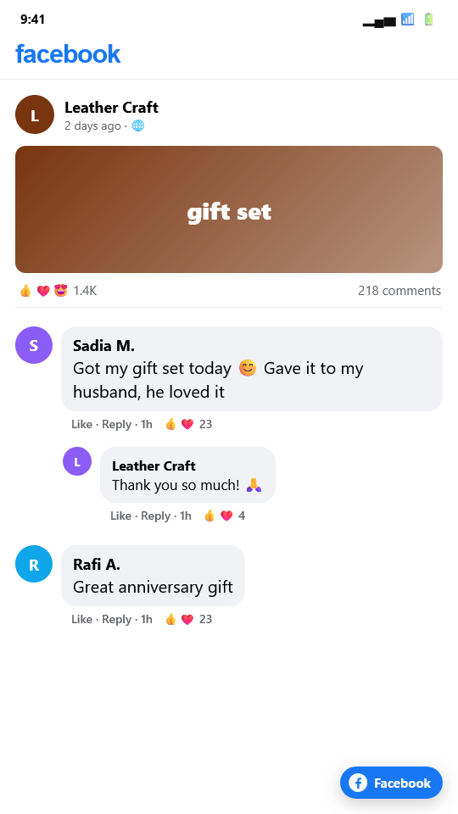The height and width of the screenshot is (814, 458).
Task: View reactions on Rafi A.'s comment
Action: tap(188, 619)
